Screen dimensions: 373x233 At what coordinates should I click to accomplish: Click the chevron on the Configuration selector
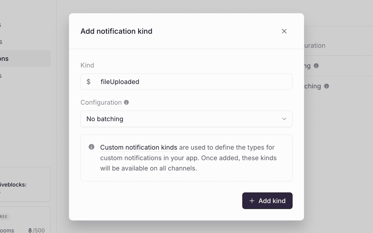[x=284, y=119]
